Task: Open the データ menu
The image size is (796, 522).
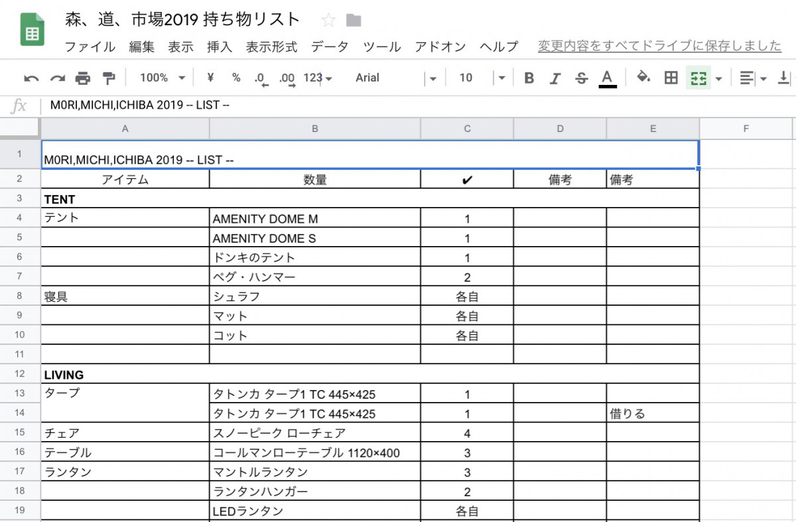Action: pos(330,46)
